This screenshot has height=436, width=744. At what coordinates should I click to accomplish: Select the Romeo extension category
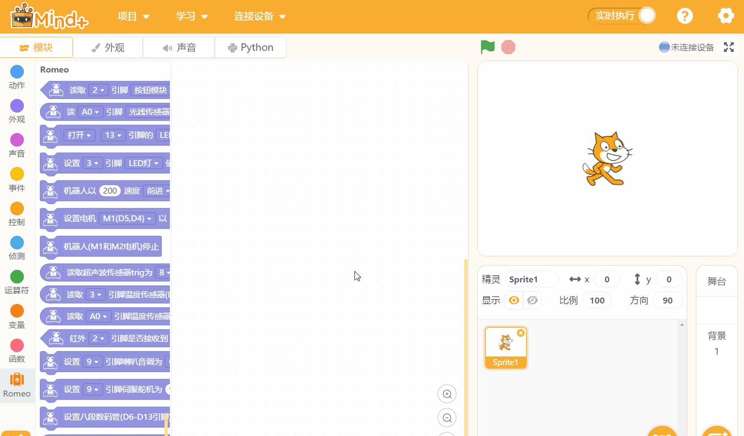tap(17, 385)
